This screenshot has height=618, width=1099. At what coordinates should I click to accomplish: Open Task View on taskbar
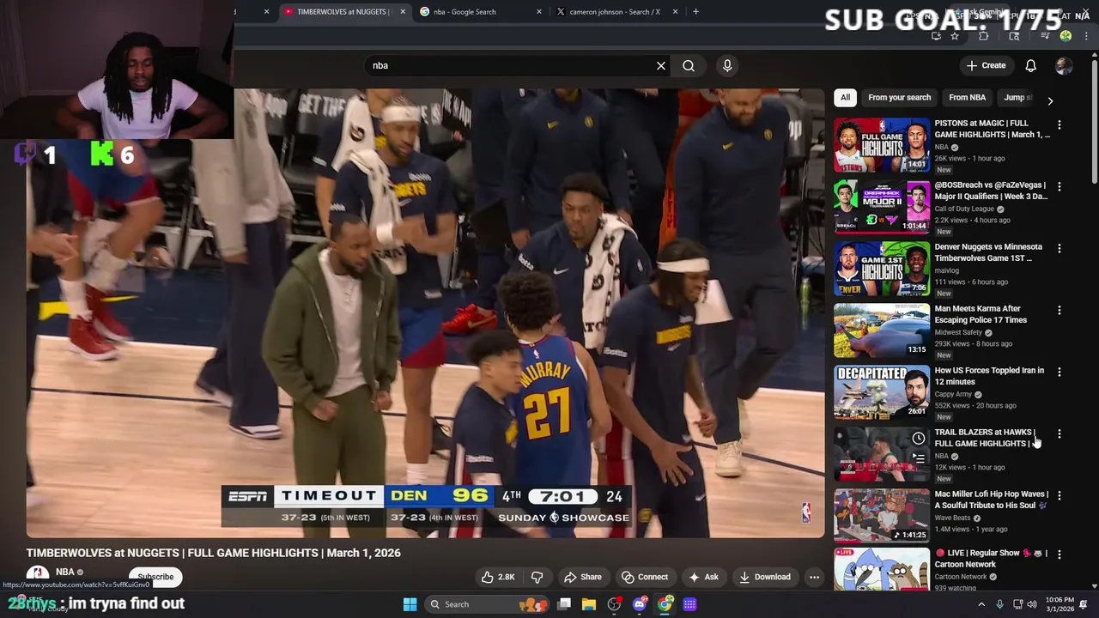coord(564,604)
